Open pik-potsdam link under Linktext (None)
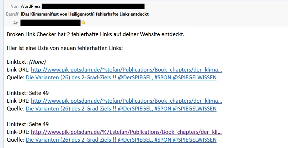 pyautogui.click(x=127, y=70)
